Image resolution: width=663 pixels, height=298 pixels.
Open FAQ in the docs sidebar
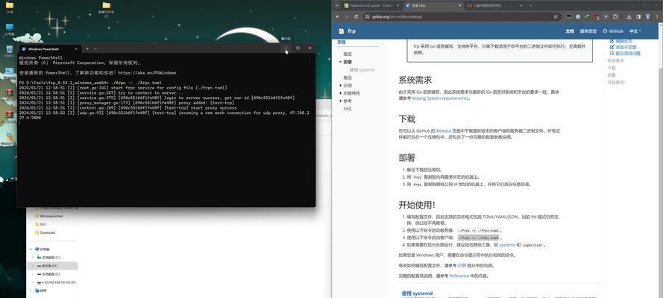tap(347, 109)
